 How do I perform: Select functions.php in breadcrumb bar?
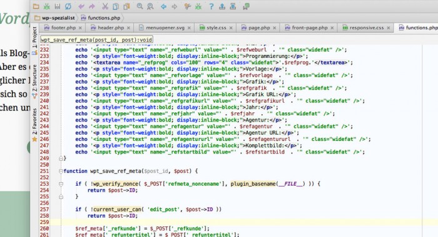[x=101, y=18]
